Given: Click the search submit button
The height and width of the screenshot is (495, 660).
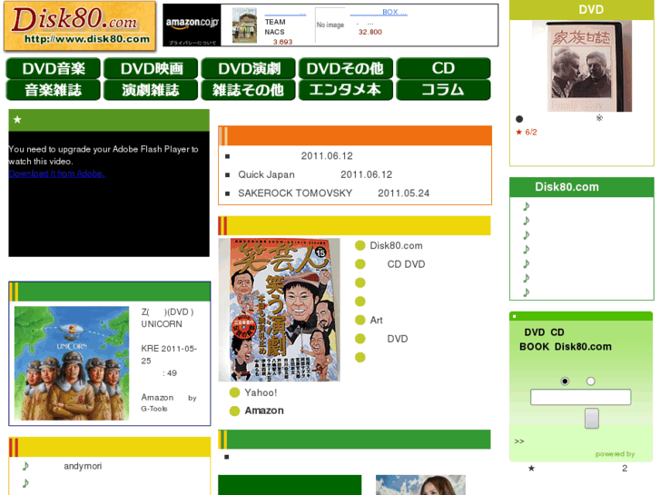Looking at the screenshot, I should pos(591,418).
